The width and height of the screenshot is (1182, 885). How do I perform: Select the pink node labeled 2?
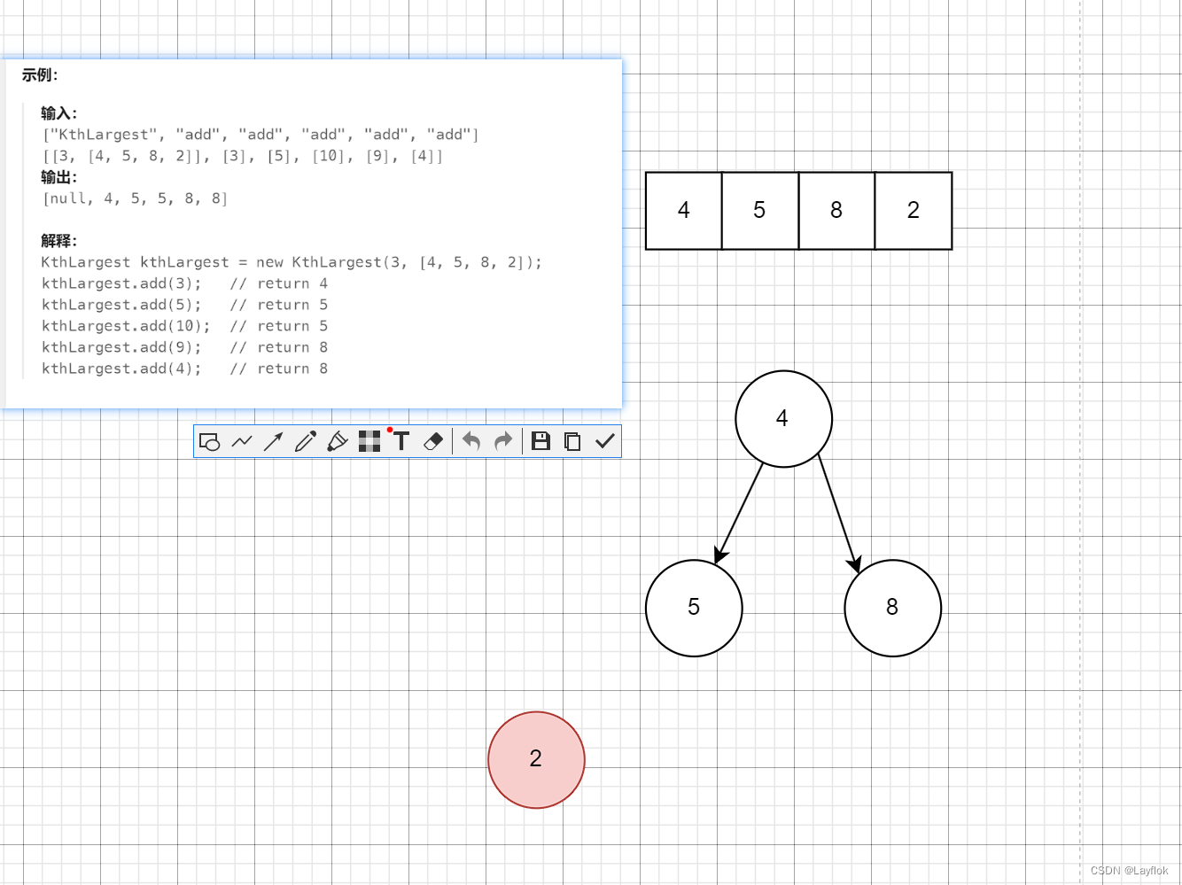pyautogui.click(x=536, y=760)
